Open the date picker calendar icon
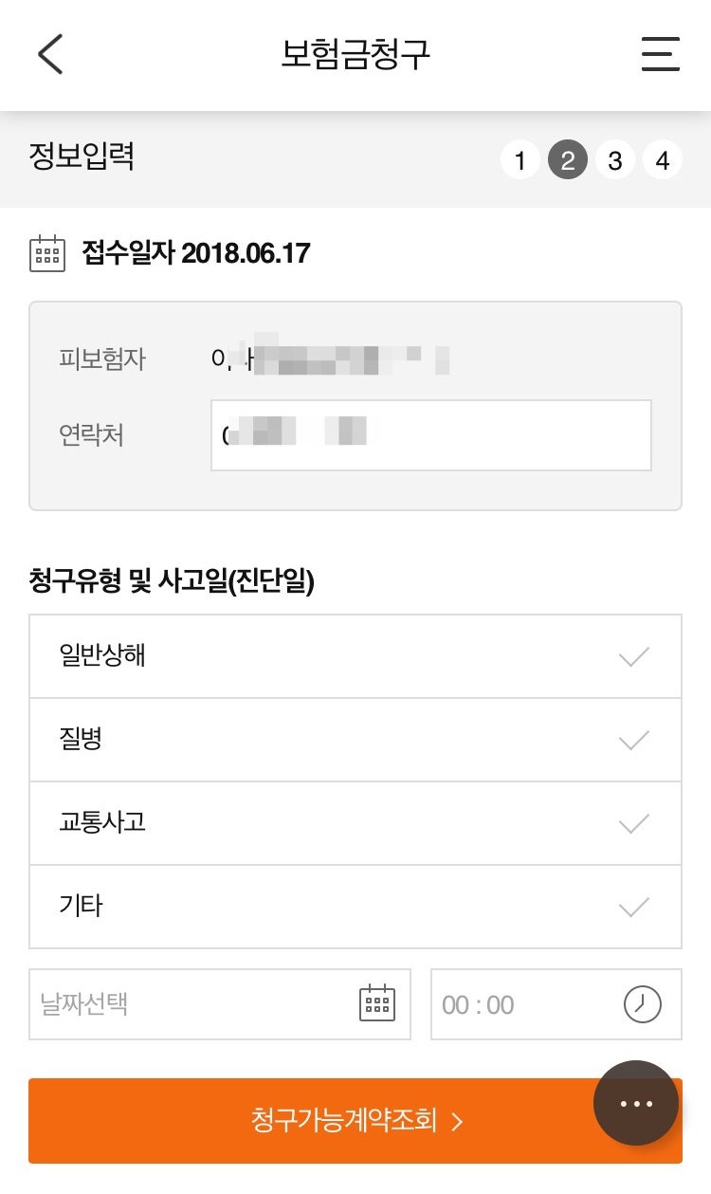Screen dimensions: 711x1194 [x=377, y=1003]
